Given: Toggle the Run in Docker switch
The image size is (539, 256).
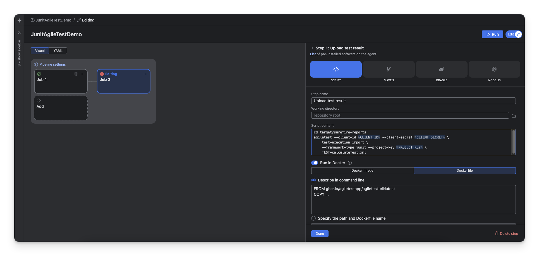Looking at the screenshot, I should point(315,163).
